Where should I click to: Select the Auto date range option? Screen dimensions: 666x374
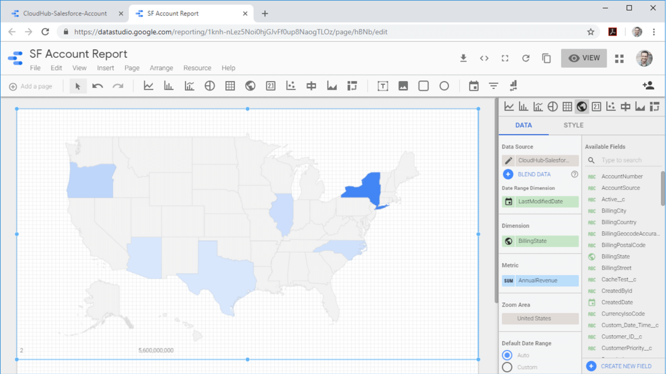coord(507,355)
